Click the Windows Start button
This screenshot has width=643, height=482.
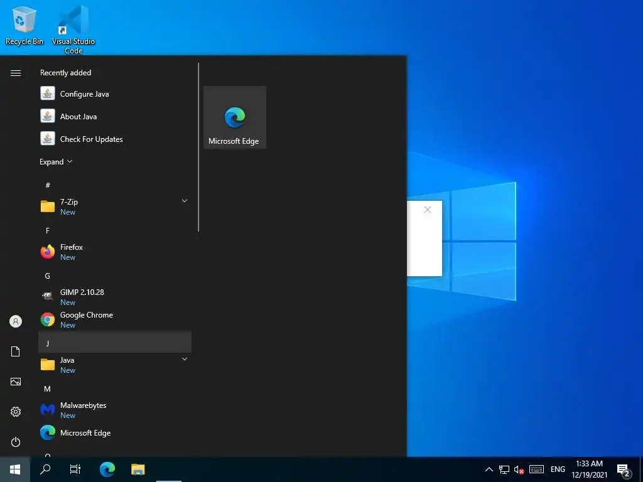point(15,469)
